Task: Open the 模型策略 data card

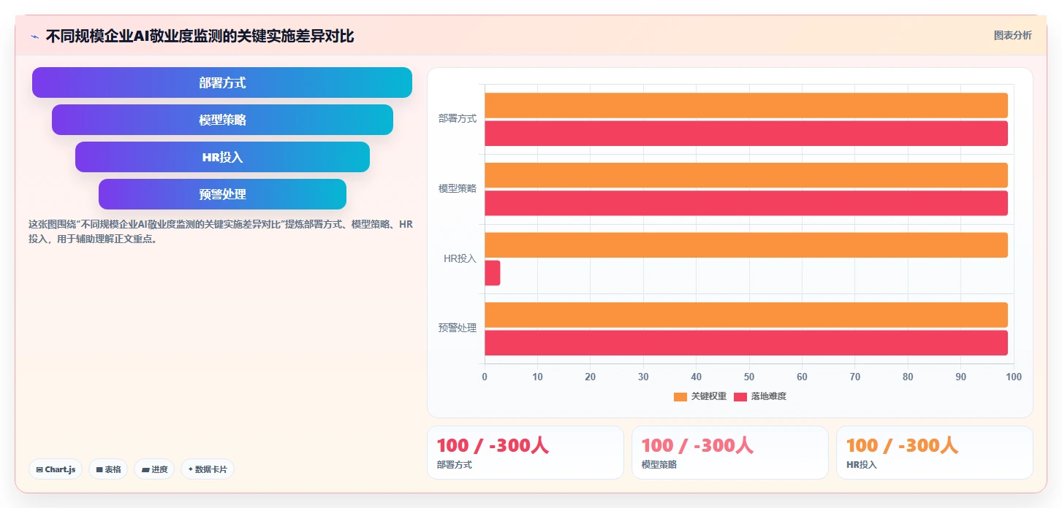Action: point(729,453)
